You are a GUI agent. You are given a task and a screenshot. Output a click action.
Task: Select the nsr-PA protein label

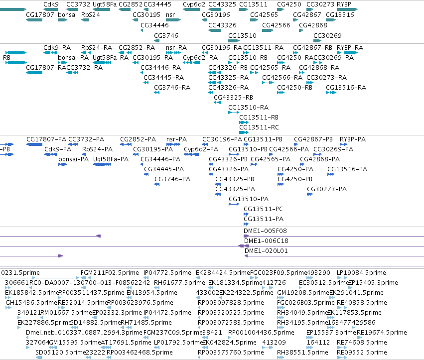[176, 139]
